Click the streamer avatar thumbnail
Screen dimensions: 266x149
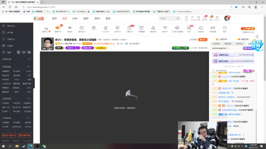coord(47,44)
